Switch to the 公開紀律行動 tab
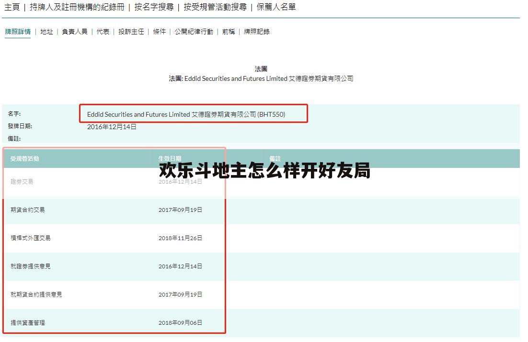Screen dimensions: 528x342 (194, 32)
